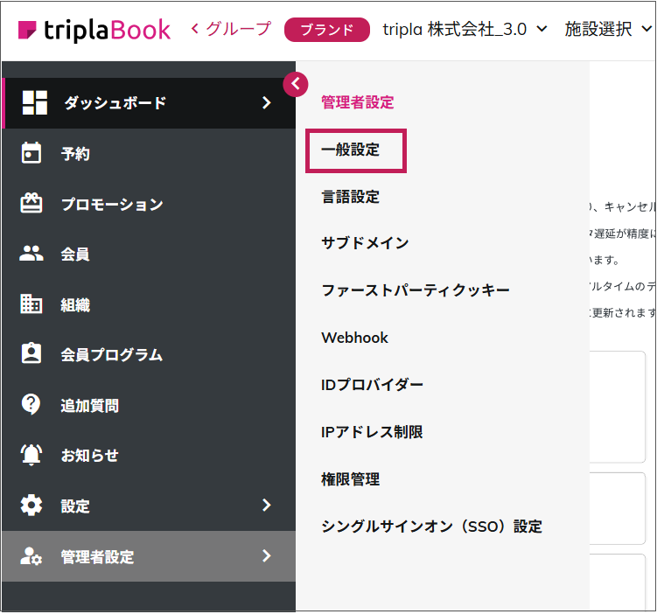
Task: Expand the ダッシュボード chevron arrow
Action: tap(267, 103)
